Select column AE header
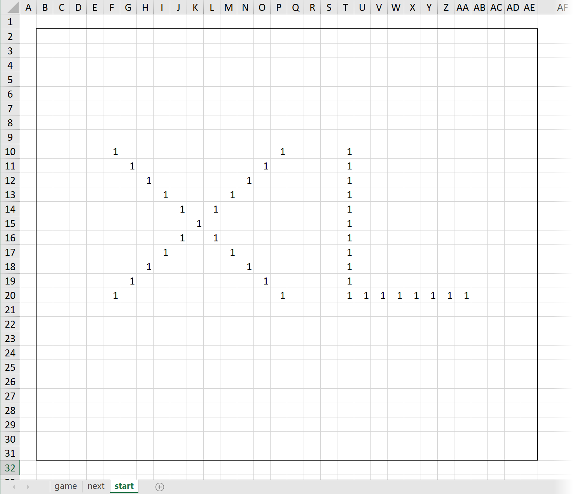The width and height of the screenshot is (573, 494). coord(529,7)
